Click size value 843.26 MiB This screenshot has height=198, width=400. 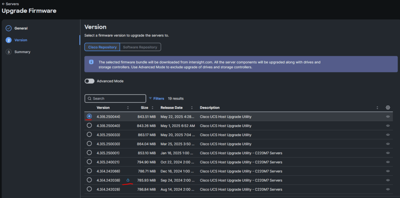[x=146, y=126]
